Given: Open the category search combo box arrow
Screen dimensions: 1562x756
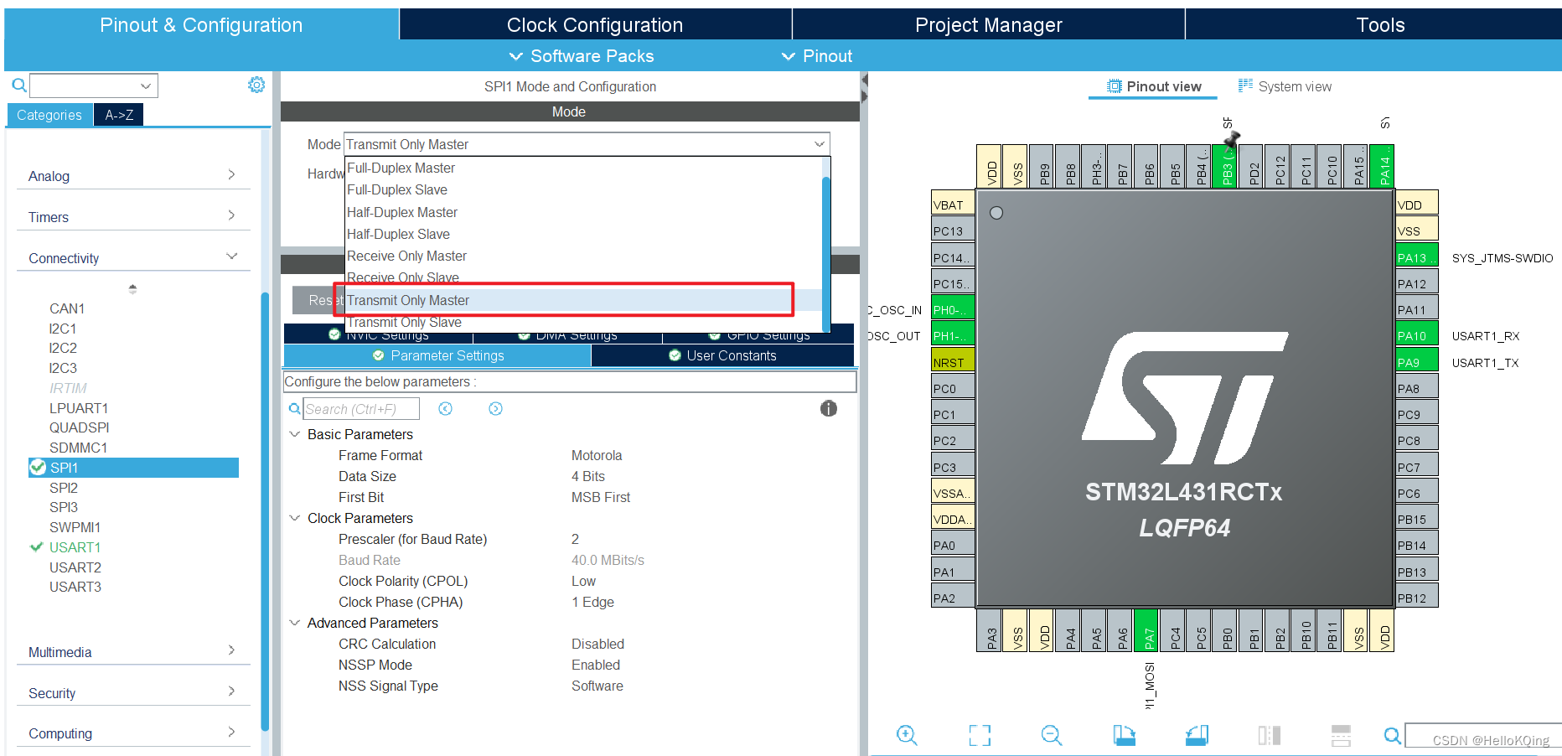Looking at the screenshot, I should coord(146,85).
